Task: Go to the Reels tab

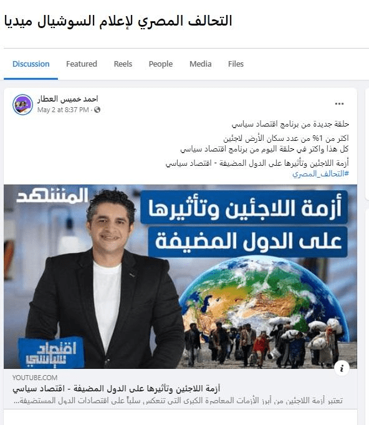Action: [x=123, y=64]
